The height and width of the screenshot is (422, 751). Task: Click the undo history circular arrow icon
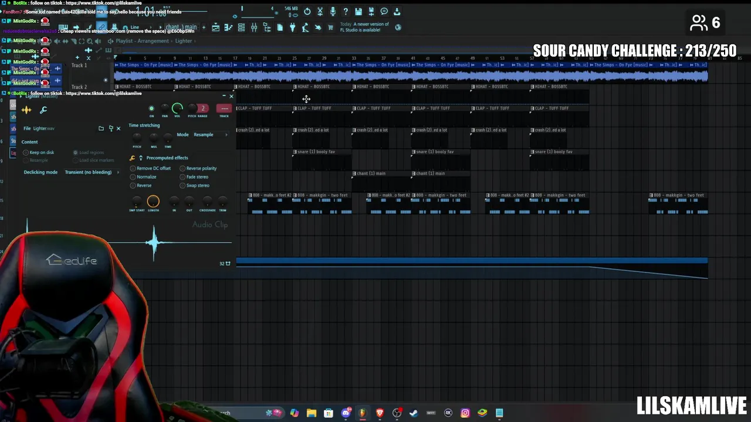coord(307,11)
